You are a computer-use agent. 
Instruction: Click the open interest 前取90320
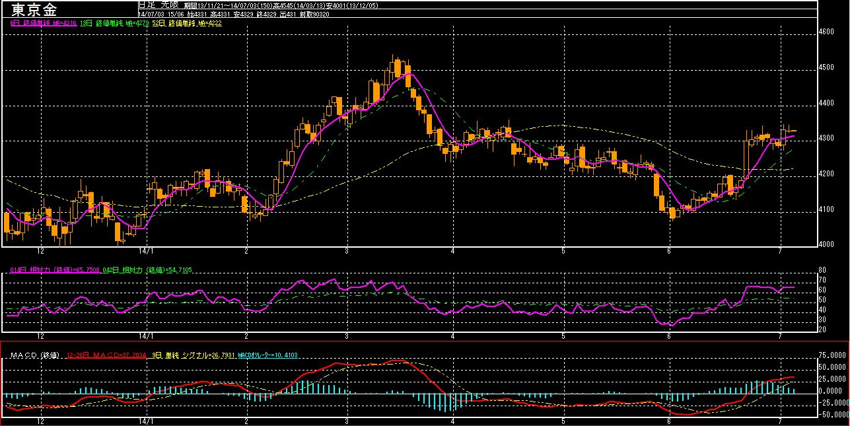pyautogui.click(x=316, y=14)
